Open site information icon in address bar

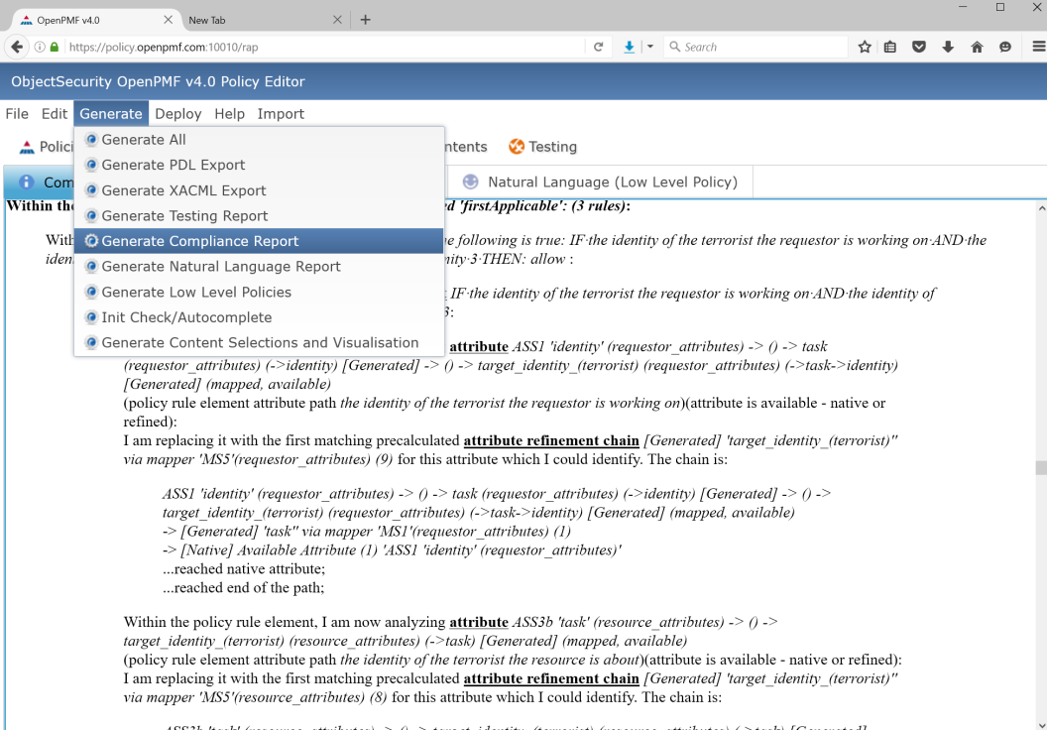click(x=40, y=47)
